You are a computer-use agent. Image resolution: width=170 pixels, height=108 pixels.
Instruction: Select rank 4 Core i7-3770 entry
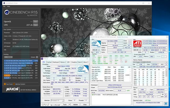(21, 68)
